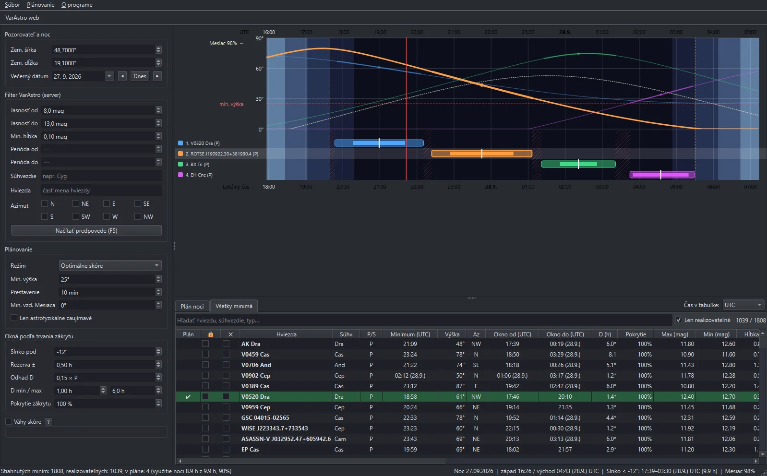767x476 pixels.
Task: Click the V0520 Dra blue legend swatch
Action: tap(180, 143)
